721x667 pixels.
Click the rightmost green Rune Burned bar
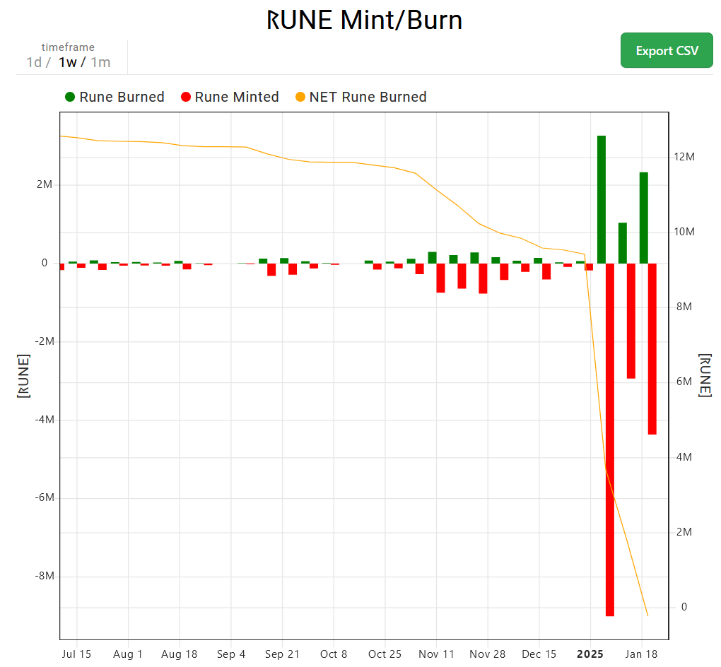644,218
